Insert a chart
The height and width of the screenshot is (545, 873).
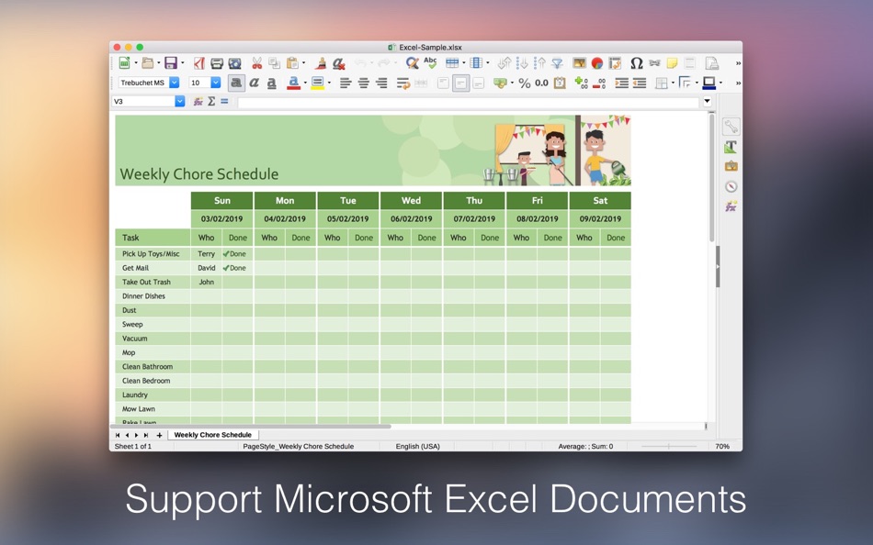pyautogui.click(x=596, y=62)
